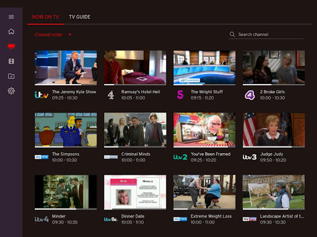Click the ITV3 channel logo
The height and width of the screenshot is (237, 317).
(x=250, y=157)
